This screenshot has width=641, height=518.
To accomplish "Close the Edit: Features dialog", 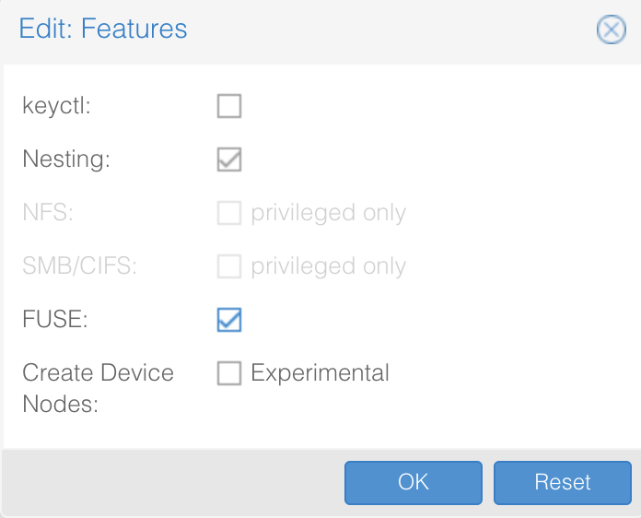I will (x=612, y=29).
